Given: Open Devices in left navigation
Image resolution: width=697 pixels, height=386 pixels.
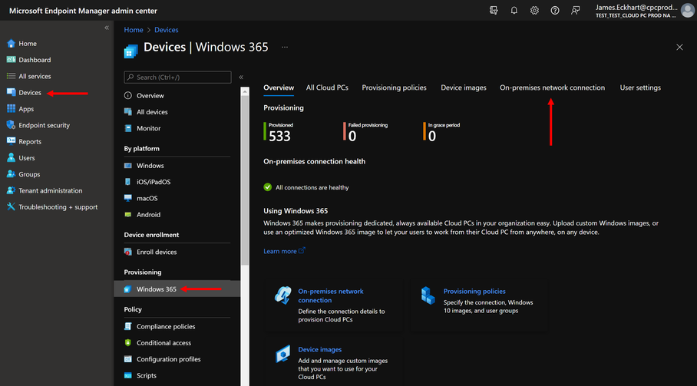Looking at the screenshot, I should (x=30, y=92).
